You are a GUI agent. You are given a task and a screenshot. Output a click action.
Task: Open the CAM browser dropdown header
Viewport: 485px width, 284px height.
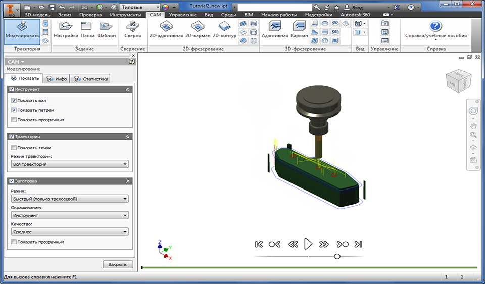coord(16,62)
